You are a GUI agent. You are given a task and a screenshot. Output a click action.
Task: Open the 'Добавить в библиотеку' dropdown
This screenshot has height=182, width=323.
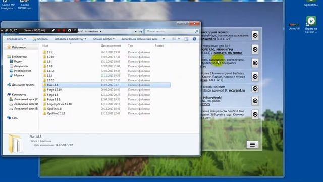coord(70,39)
